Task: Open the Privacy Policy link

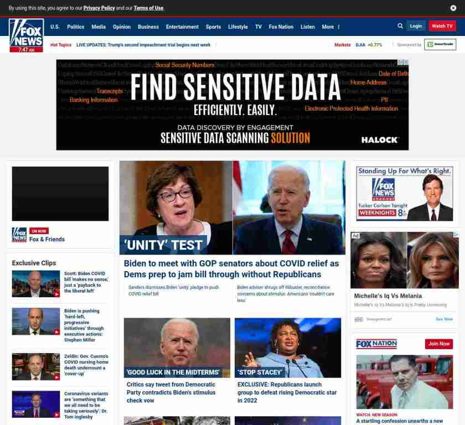Action: pos(99,8)
